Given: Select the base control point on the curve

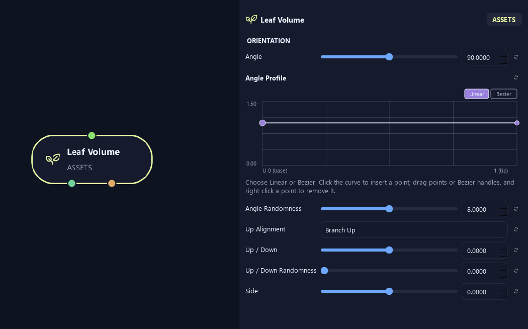Looking at the screenshot, I should click(262, 123).
